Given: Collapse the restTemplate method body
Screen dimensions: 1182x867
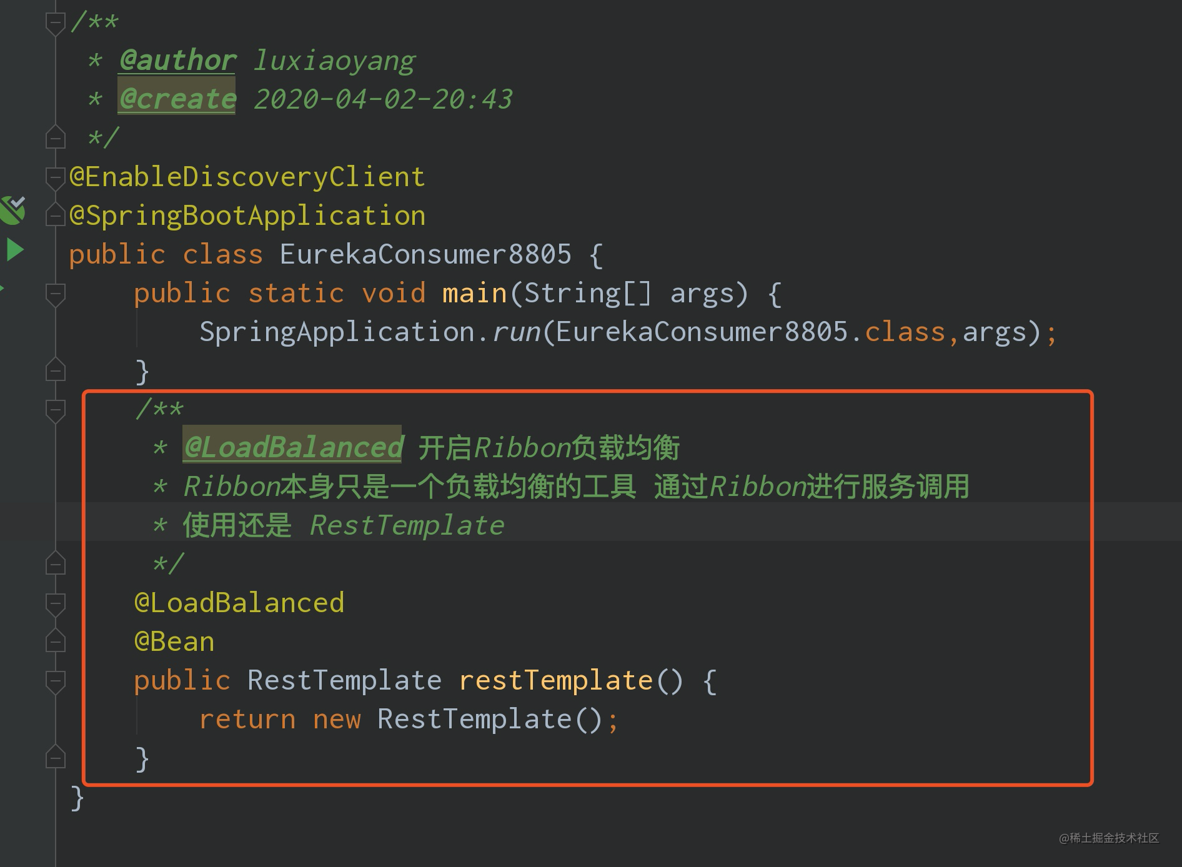Looking at the screenshot, I should pyautogui.click(x=56, y=681).
